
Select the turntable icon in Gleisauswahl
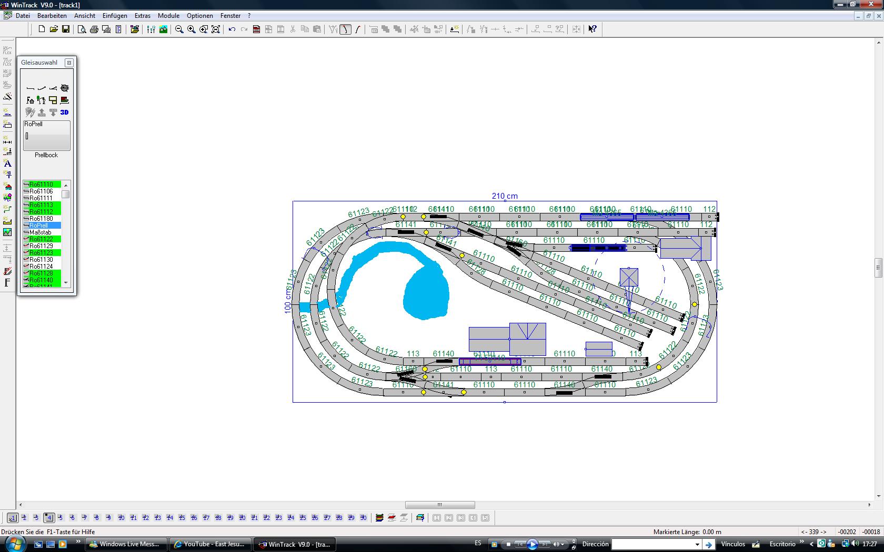coord(65,88)
